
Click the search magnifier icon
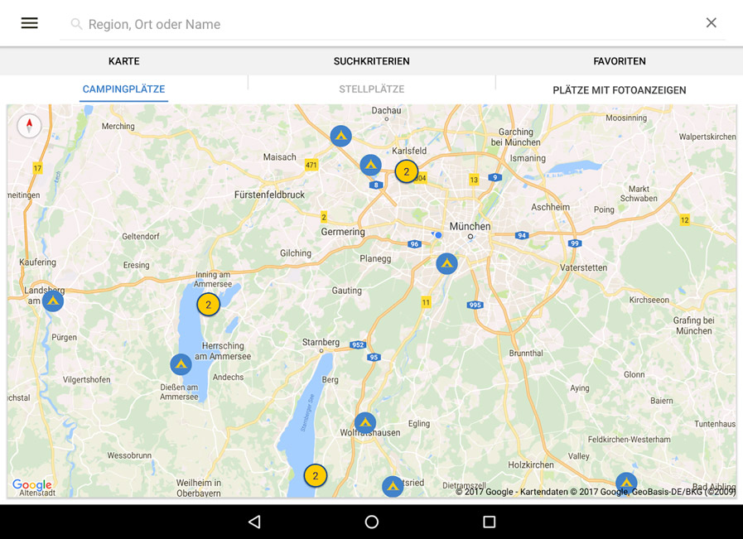[x=76, y=24]
